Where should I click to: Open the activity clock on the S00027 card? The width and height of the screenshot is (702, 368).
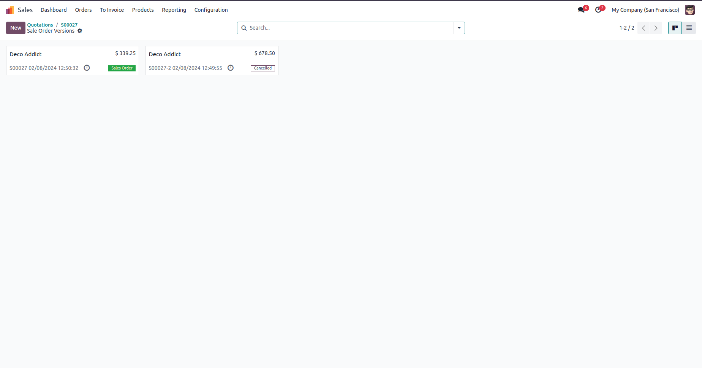coord(87,68)
